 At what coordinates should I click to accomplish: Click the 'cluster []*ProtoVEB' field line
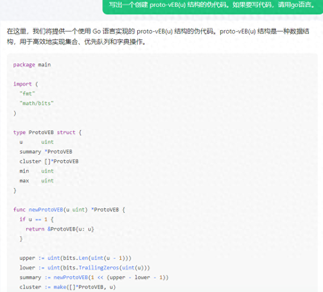tap(49, 162)
